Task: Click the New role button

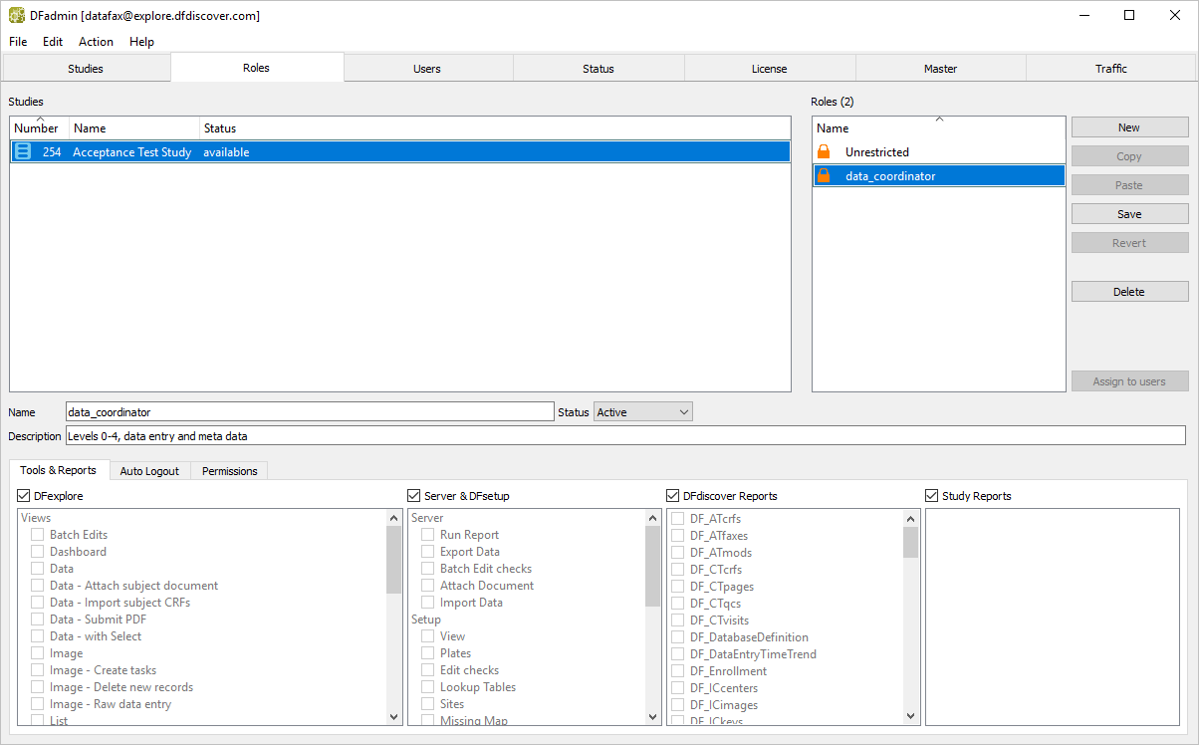Action: 1129,127
